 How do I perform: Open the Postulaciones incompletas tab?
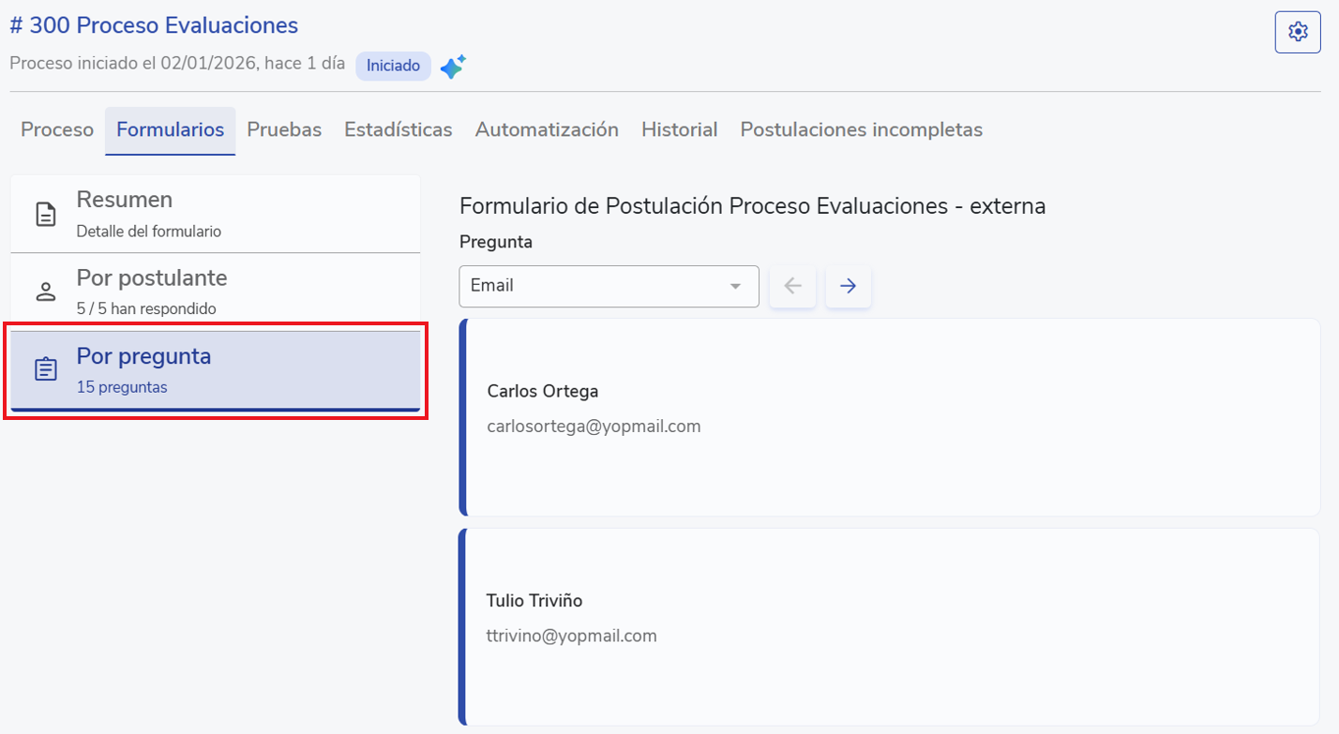[861, 130]
